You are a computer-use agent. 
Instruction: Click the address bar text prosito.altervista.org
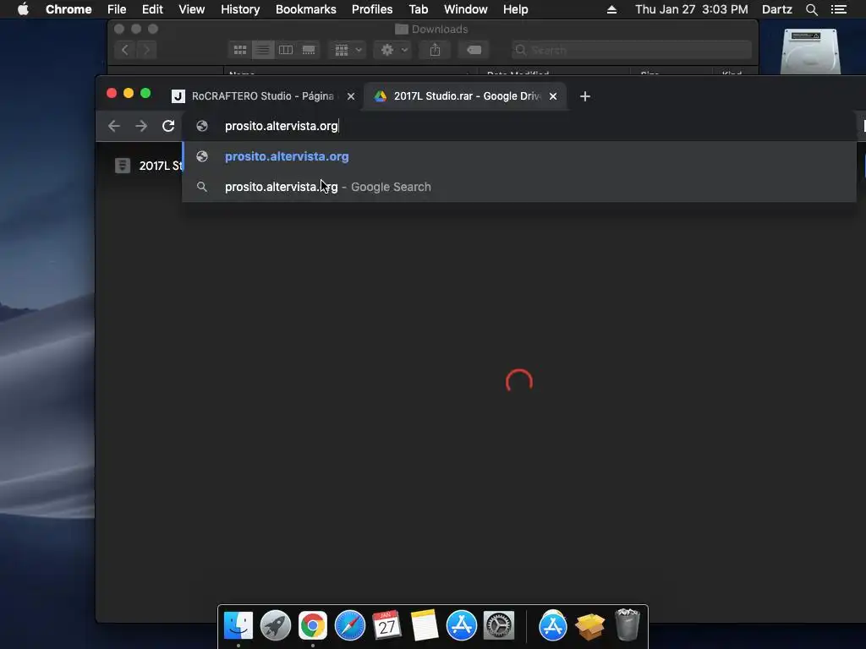pos(281,126)
